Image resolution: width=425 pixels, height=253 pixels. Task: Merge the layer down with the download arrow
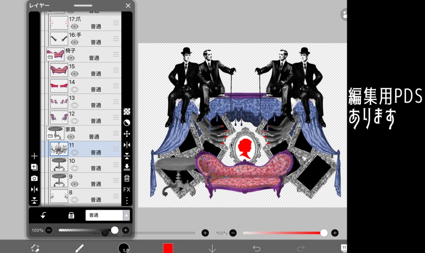tap(127, 167)
